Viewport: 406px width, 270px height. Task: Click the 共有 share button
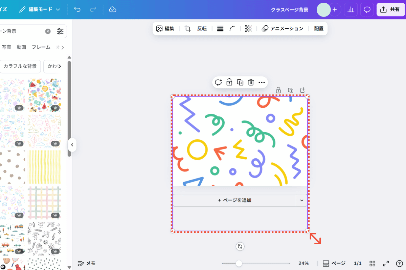click(x=390, y=9)
